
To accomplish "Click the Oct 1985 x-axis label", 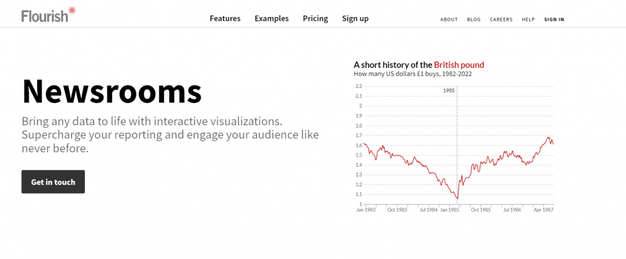I will 481,210.
